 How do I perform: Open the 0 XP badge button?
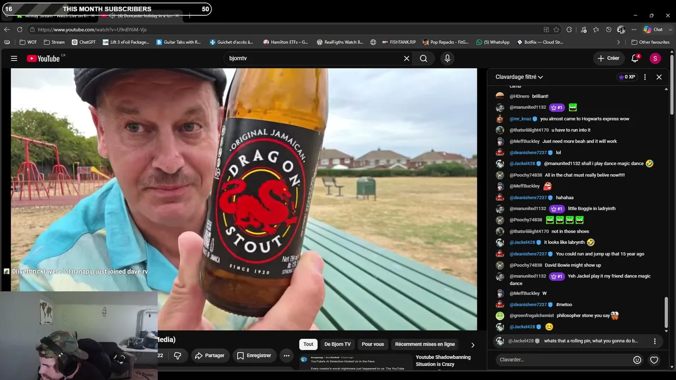pyautogui.click(x=627, y=77)
